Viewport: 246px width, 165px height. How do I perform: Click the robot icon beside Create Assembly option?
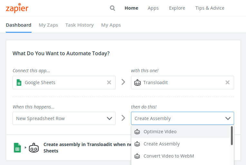(x=137, y=144)
